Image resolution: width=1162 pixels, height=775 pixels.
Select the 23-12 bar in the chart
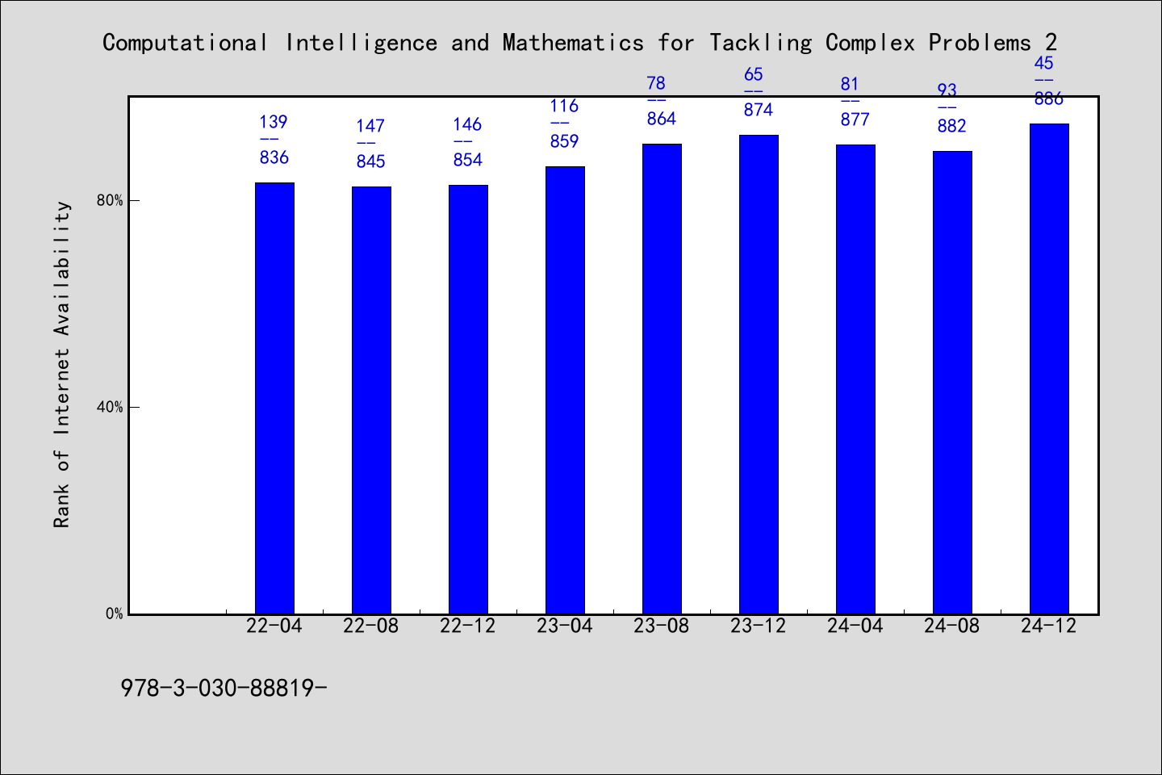tap(759, 375)
